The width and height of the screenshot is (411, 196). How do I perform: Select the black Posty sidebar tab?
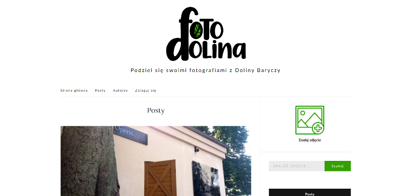click(310, 192)
